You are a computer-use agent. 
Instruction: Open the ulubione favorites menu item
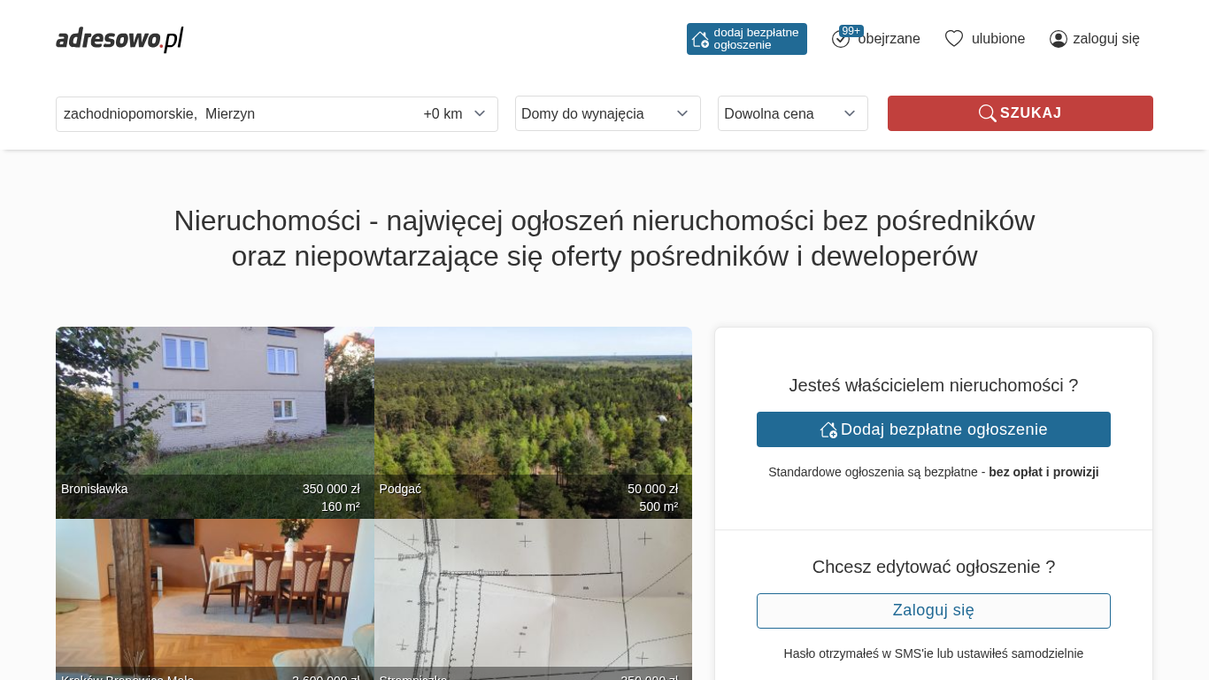(997, 39)
